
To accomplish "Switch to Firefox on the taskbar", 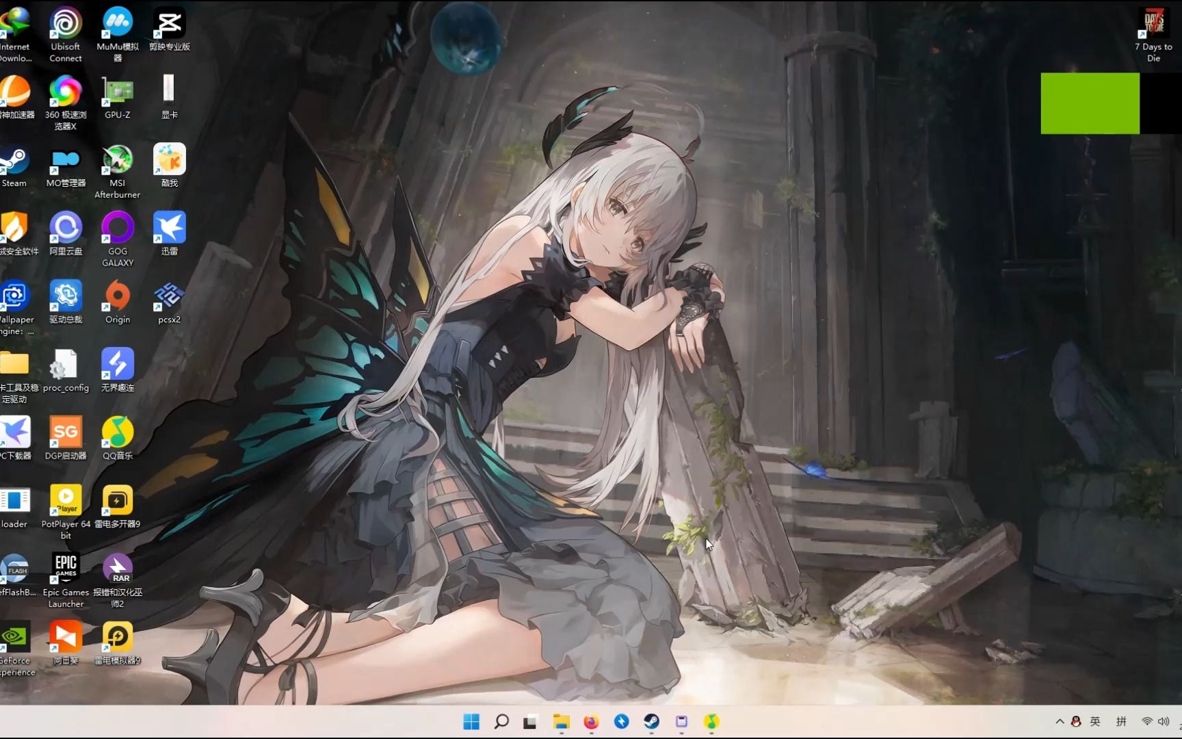I will point(591,722).
